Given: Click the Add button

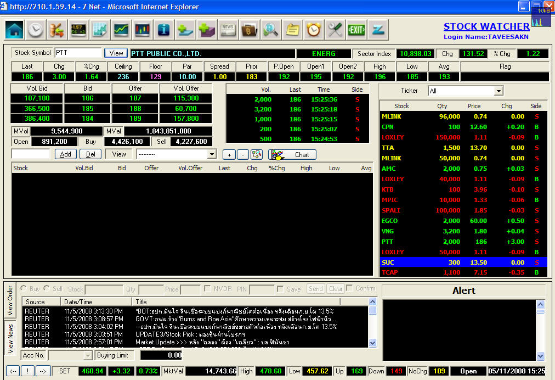Looking at the screenshot, I should pos(65,154).
